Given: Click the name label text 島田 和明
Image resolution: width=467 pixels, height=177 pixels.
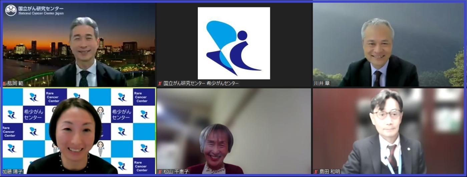Looking at the screenshot, I should [x=330, y=172].
